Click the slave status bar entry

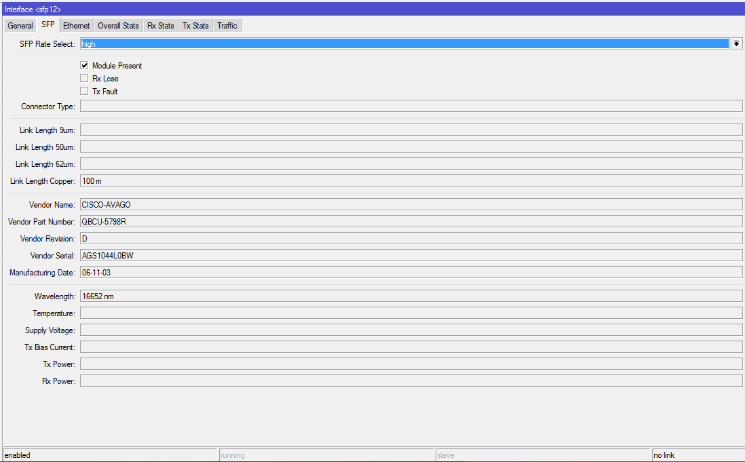coord(543,455)
